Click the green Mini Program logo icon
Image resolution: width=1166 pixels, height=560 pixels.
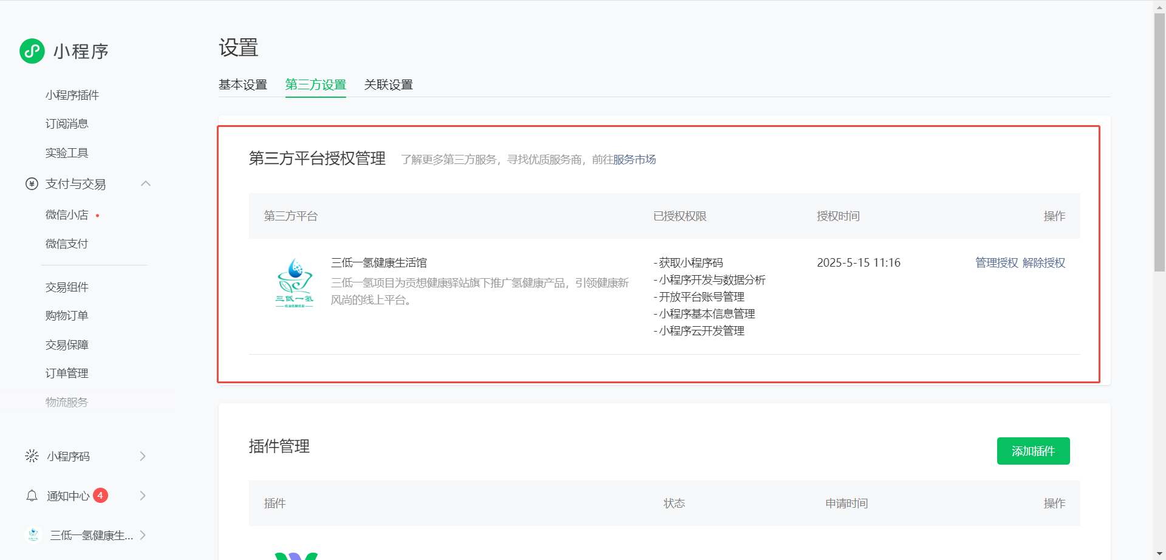(32, 51)
